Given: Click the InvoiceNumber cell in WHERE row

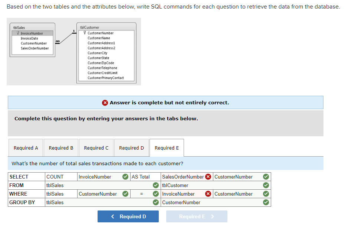Looking at the screenshot, I should [187, 194].
